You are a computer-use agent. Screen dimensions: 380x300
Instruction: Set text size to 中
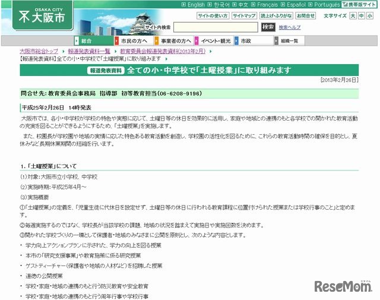pyautogui.click(x=361, y=16)
